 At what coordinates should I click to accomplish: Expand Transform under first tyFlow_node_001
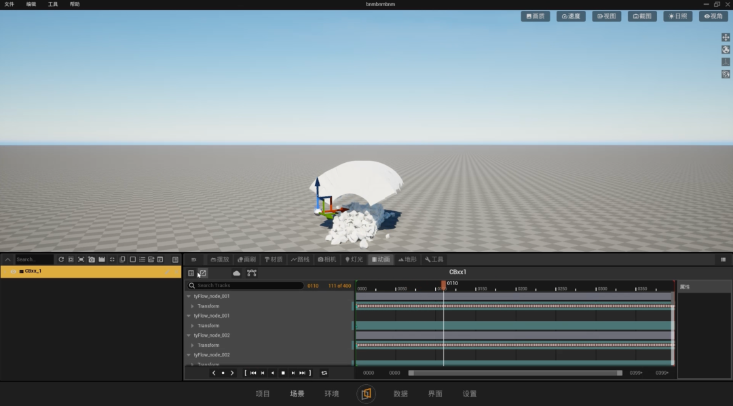[x=193, y=306]
